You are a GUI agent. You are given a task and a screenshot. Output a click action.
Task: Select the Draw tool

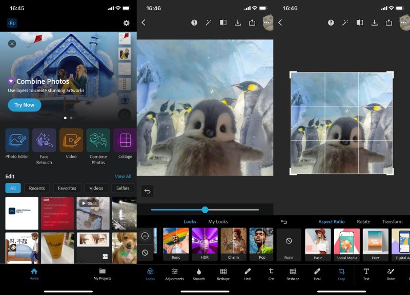click(391, 274)
